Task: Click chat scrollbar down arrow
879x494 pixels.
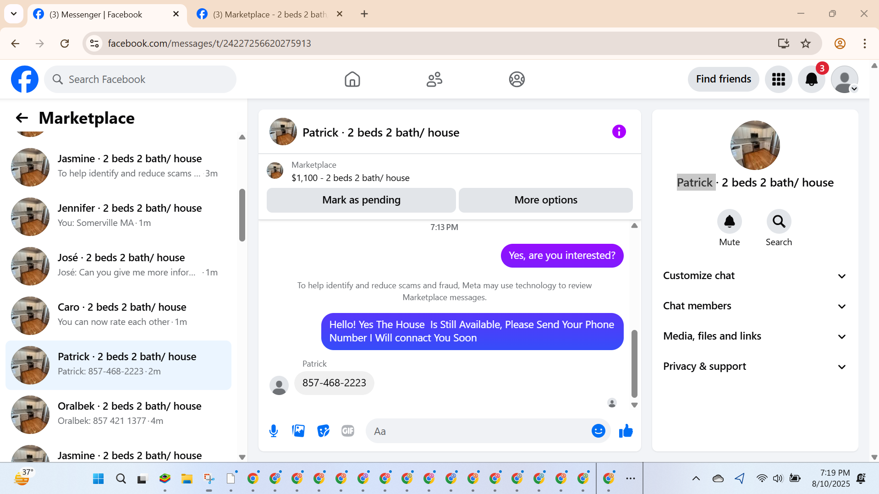Action: [x=634, y=405]
